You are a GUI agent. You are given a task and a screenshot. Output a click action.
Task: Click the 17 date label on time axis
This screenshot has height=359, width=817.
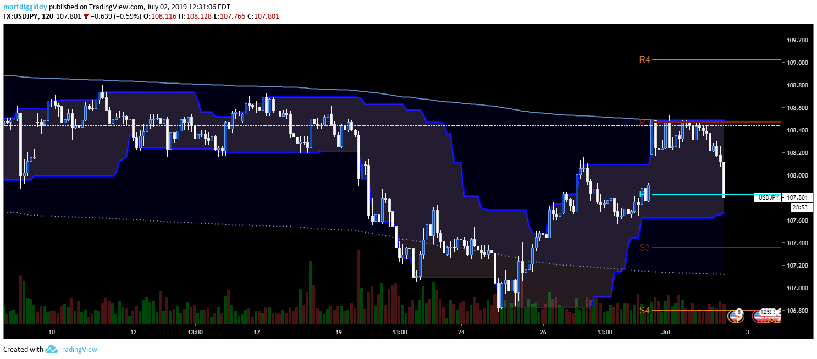tap(257, 332)
